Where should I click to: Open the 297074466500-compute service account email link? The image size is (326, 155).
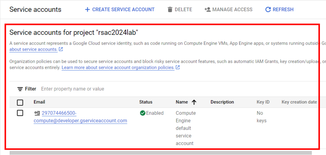click(80, 117)
